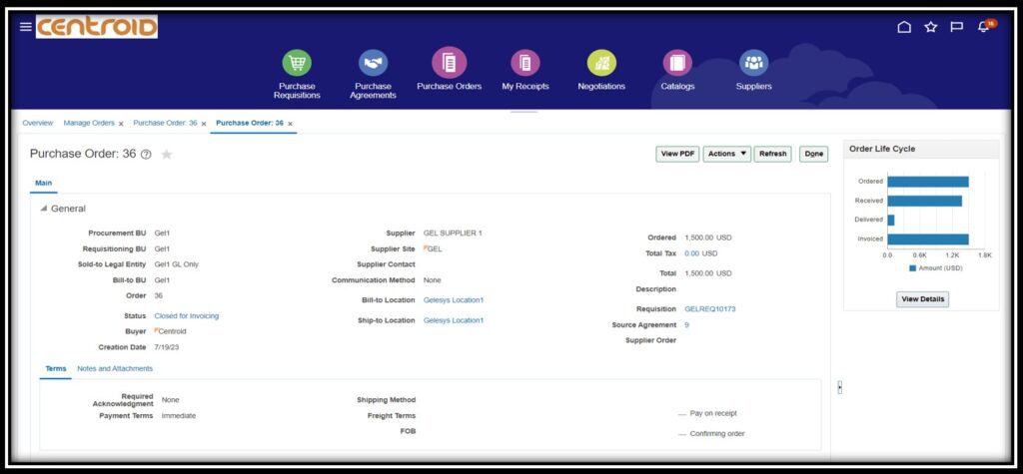
Task: Open Source Agreement 9 link
Action: [x=686, y=324]
